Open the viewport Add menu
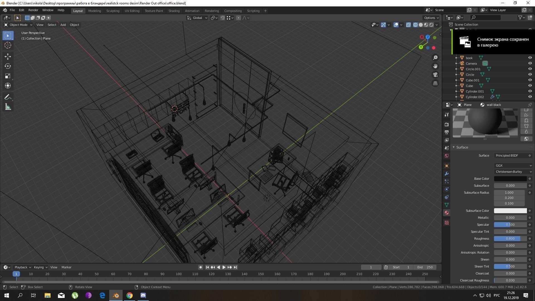535x301 pixels. tap(63, 25)
